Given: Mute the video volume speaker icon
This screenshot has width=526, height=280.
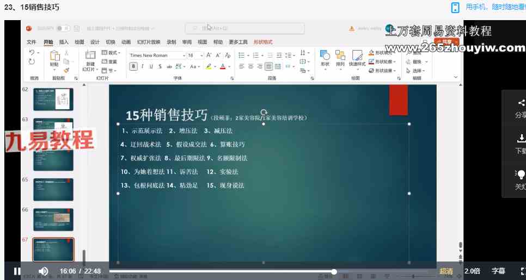Looking at the screenshot, I should click(44, 271).
